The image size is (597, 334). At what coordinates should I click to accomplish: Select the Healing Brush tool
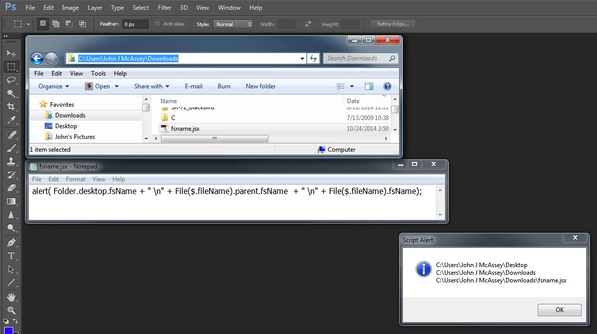pyautogui.click(x=11, y=135)
